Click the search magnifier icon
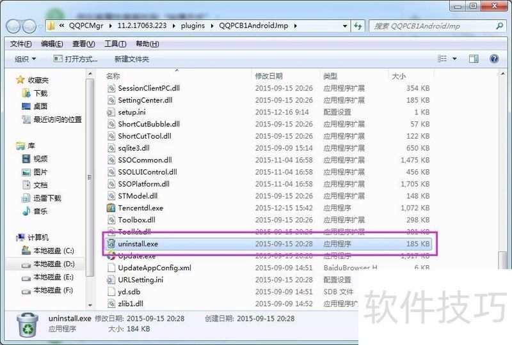 pyautogui.click(x=499, y=26)
